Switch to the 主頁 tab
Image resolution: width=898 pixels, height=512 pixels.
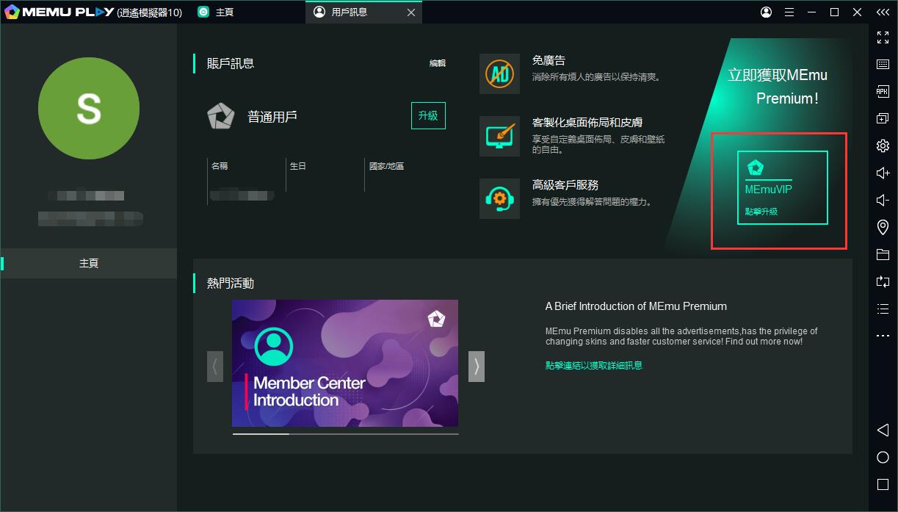point(217,12)
